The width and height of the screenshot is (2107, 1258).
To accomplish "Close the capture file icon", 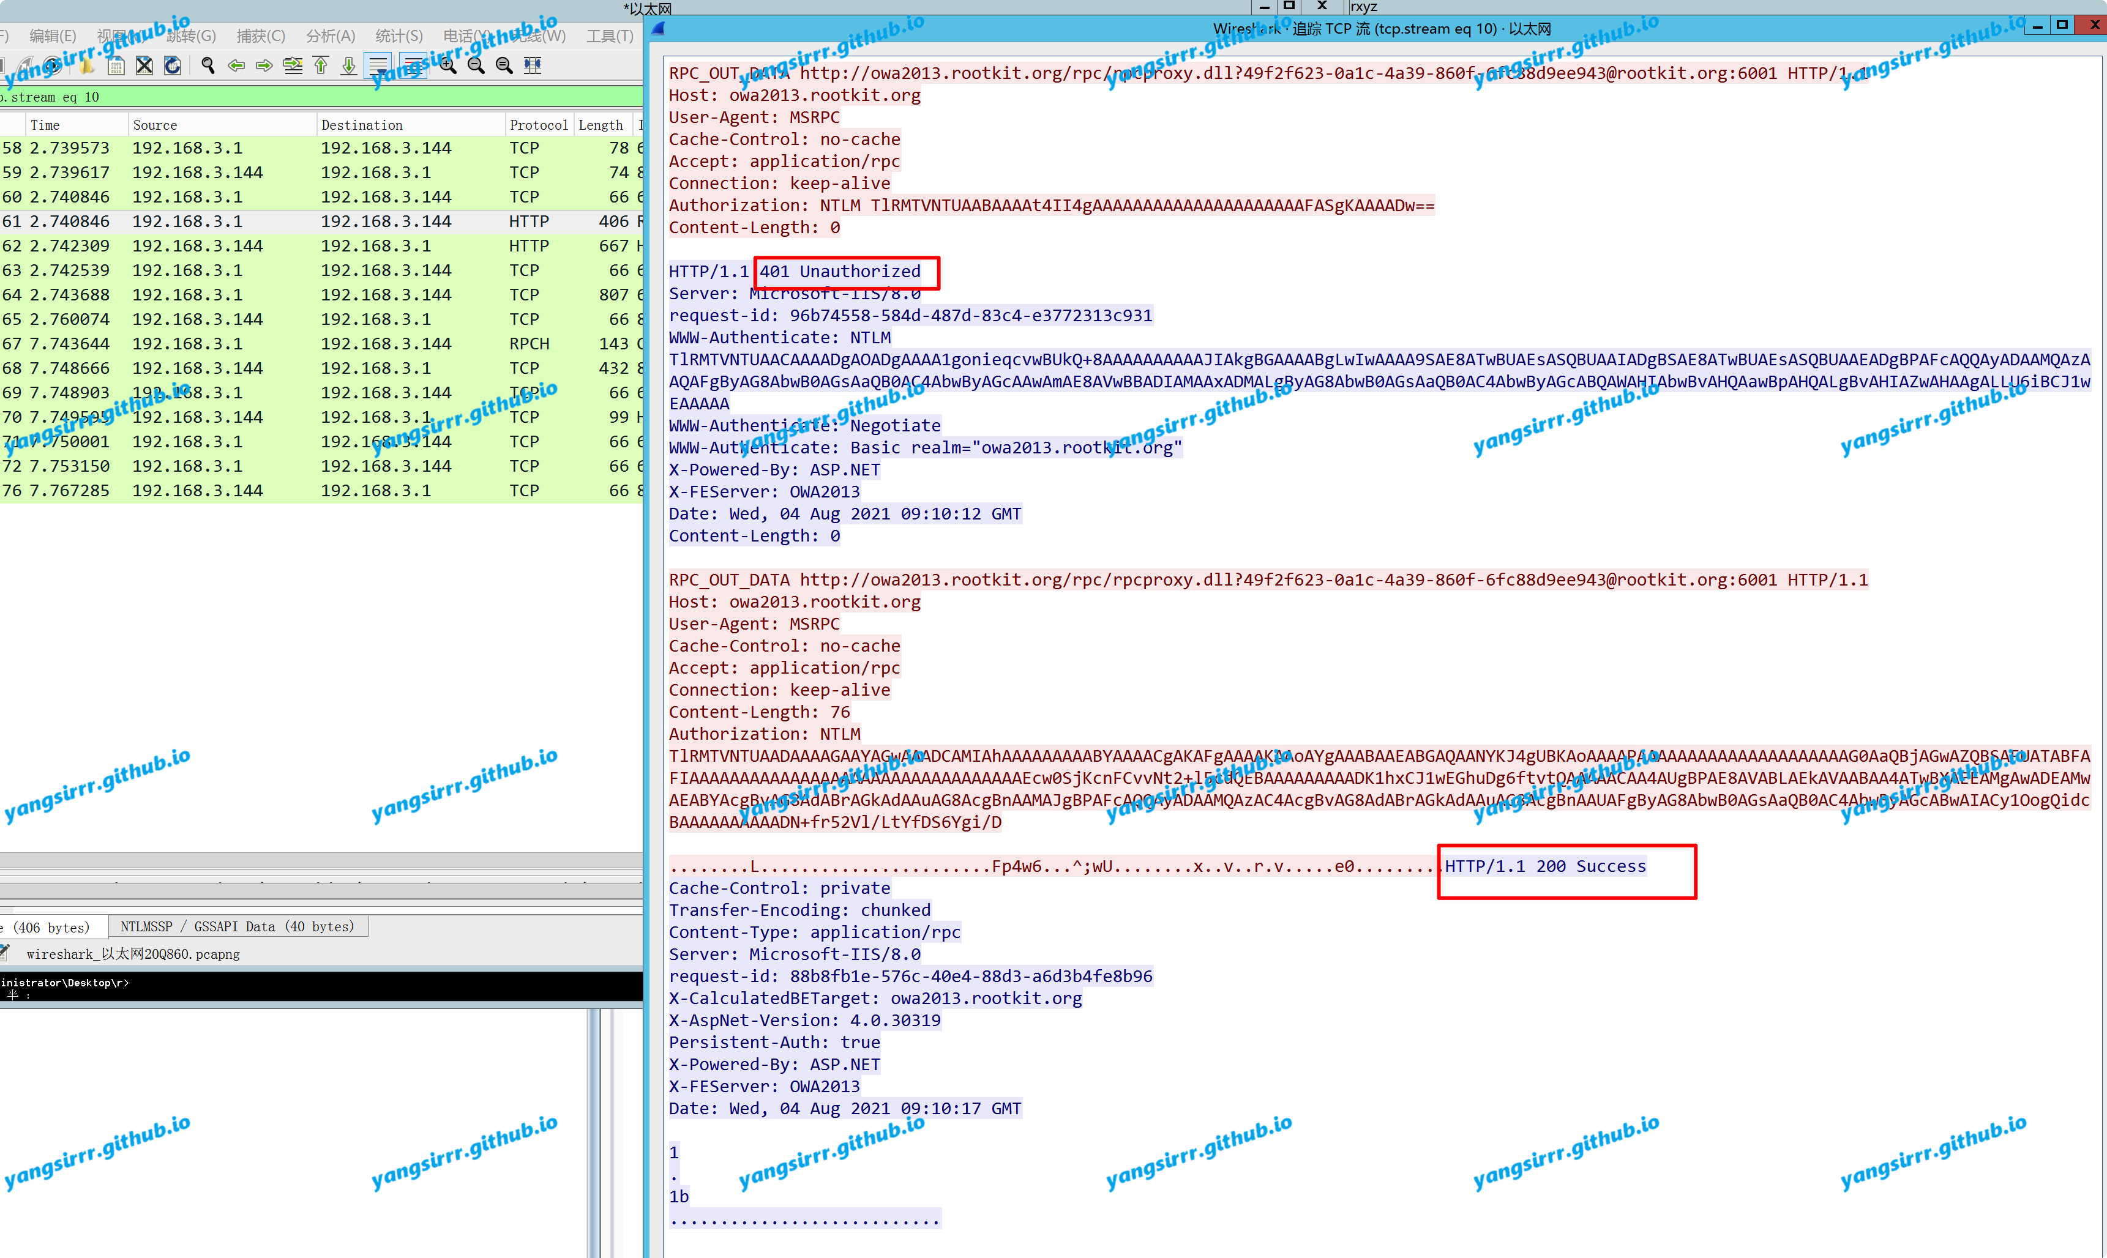I will pos(144,65).
